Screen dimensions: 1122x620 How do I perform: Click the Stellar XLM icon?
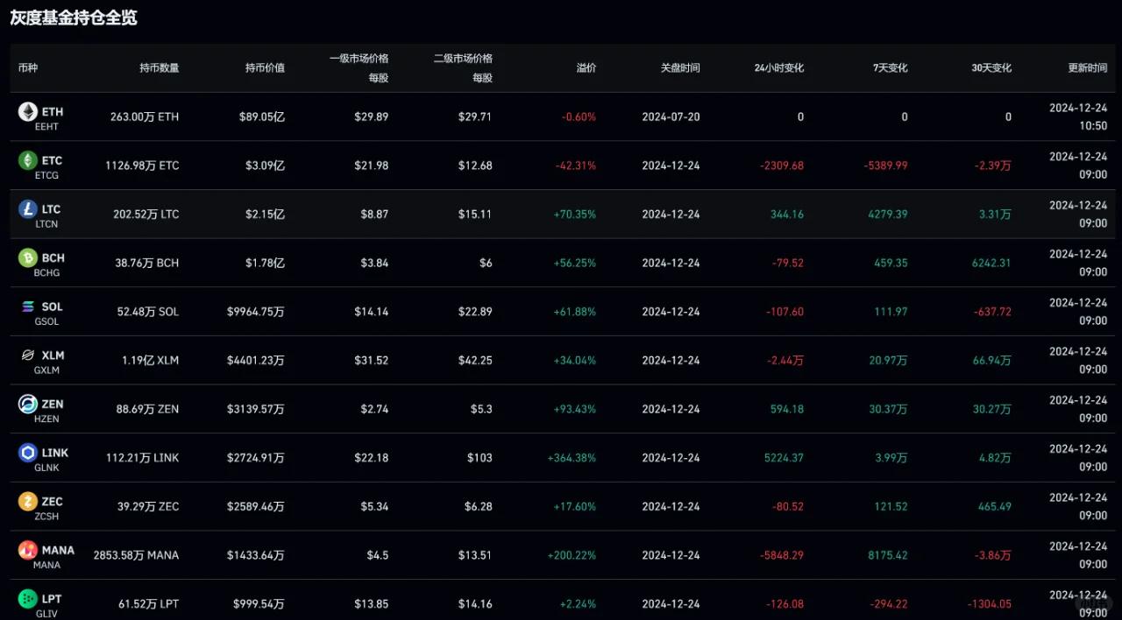pyautogui.click(x=27, y=356)
